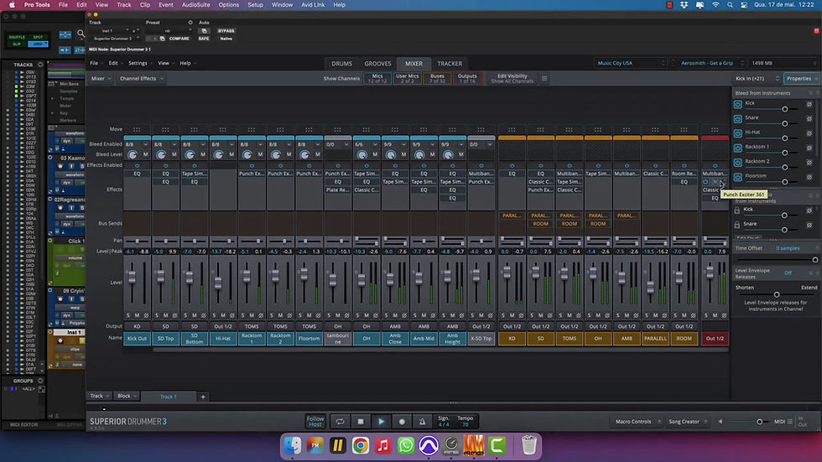This screenshot has width=822, height=462.
Task: Open Camtasia from the dock
Action: point(497,446)
